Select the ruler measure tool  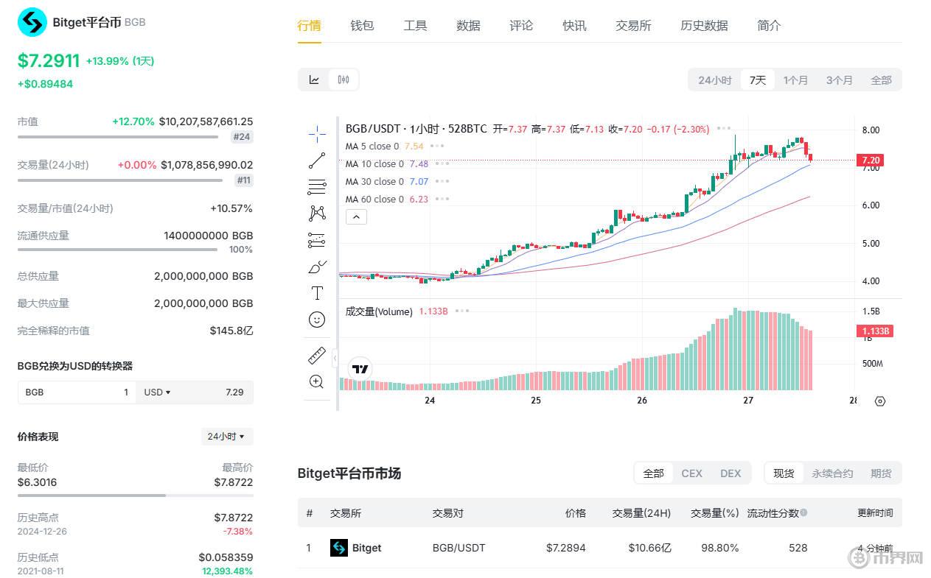317,356
